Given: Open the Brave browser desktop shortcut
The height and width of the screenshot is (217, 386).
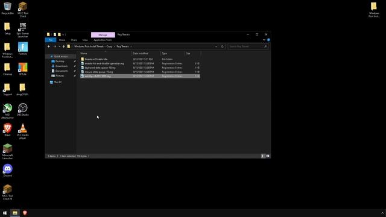Looking at the screenshot, I should (7, 130).
